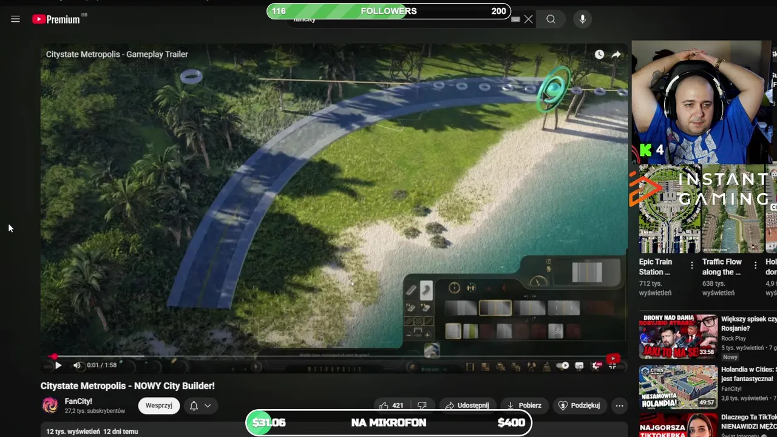
Task: Open the Epic Train Station thumbnail
Action: pos(669,208)
